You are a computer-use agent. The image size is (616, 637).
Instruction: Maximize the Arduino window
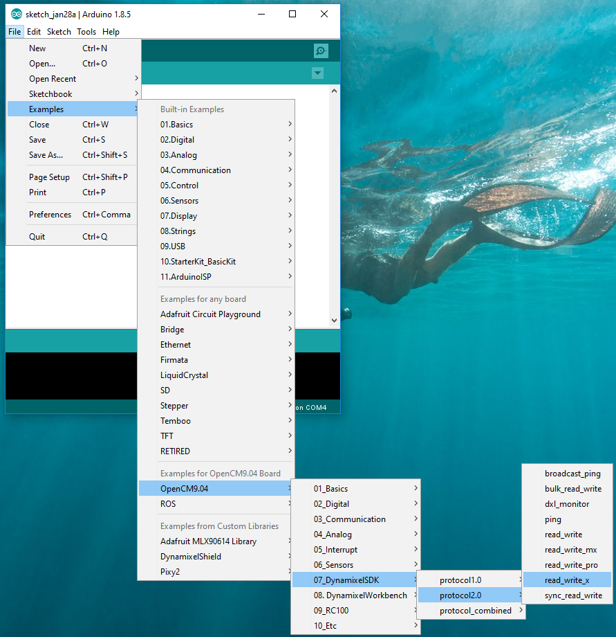(292, 14)
